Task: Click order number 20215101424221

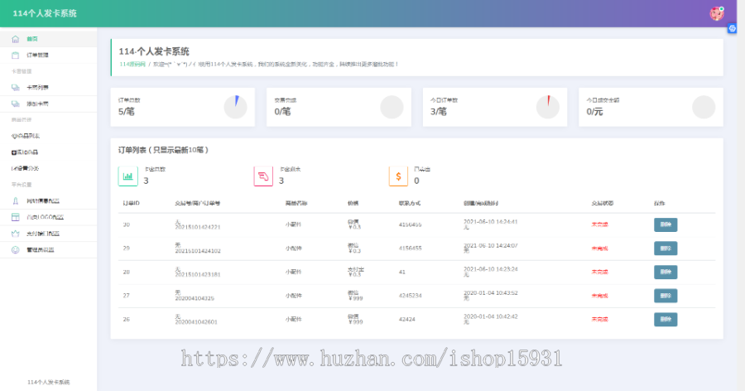Action: [198, 227]
